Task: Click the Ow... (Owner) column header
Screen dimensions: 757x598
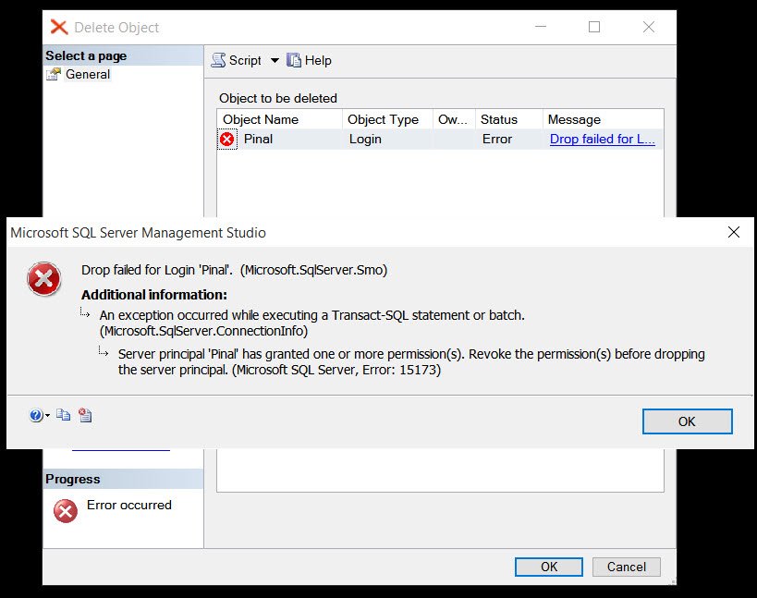Action: point(454,119)
